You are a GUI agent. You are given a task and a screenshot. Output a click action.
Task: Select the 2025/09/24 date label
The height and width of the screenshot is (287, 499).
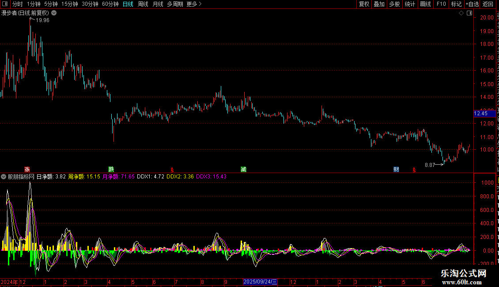pyautogui.click(x=260, y=282)
